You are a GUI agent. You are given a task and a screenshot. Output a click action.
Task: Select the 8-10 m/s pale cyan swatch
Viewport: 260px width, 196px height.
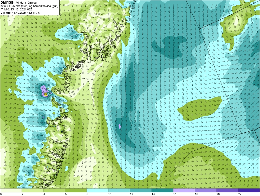point(97,190)
